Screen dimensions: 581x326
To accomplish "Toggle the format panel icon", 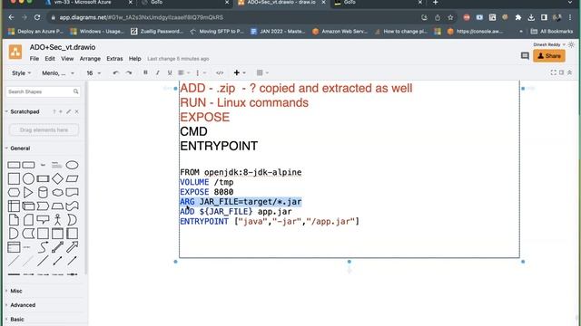I will point(561,72).
